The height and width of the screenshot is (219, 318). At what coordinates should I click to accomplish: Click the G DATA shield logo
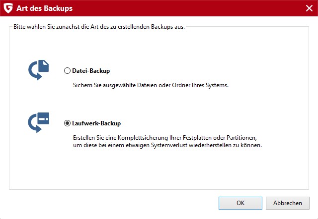pos(8,8)
